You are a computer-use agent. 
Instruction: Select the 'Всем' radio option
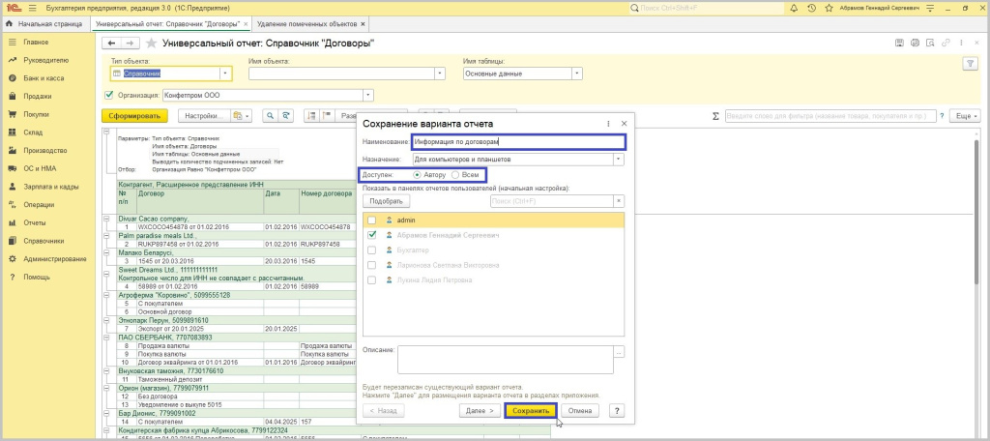click(x=456, y=175)
